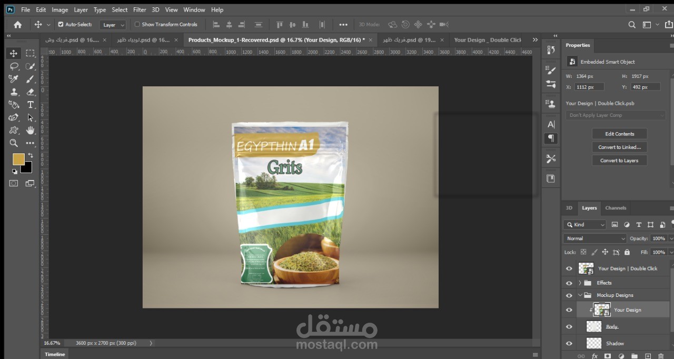This screenshot has width=674, height=359.
Task: Filter layers by pixel layers
Action: 614,224
